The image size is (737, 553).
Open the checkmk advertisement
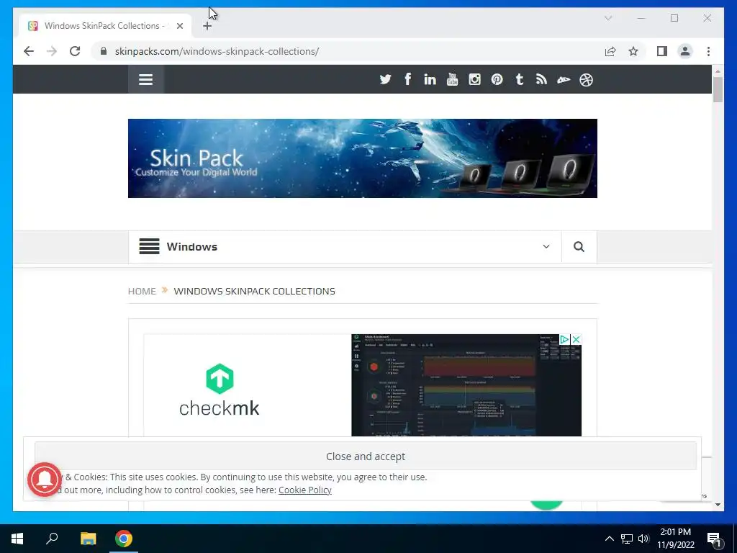click(363, 385)
